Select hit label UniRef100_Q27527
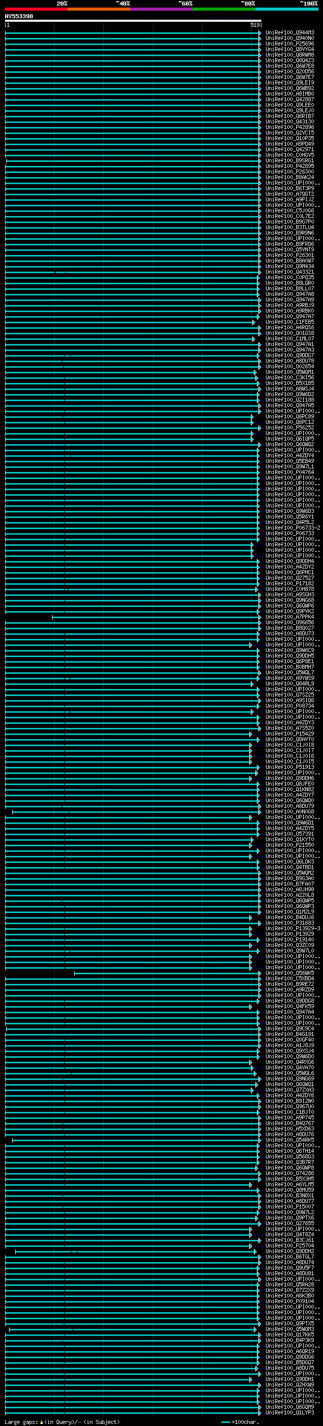Screen dimensions: 323x1426 point(290,578)
